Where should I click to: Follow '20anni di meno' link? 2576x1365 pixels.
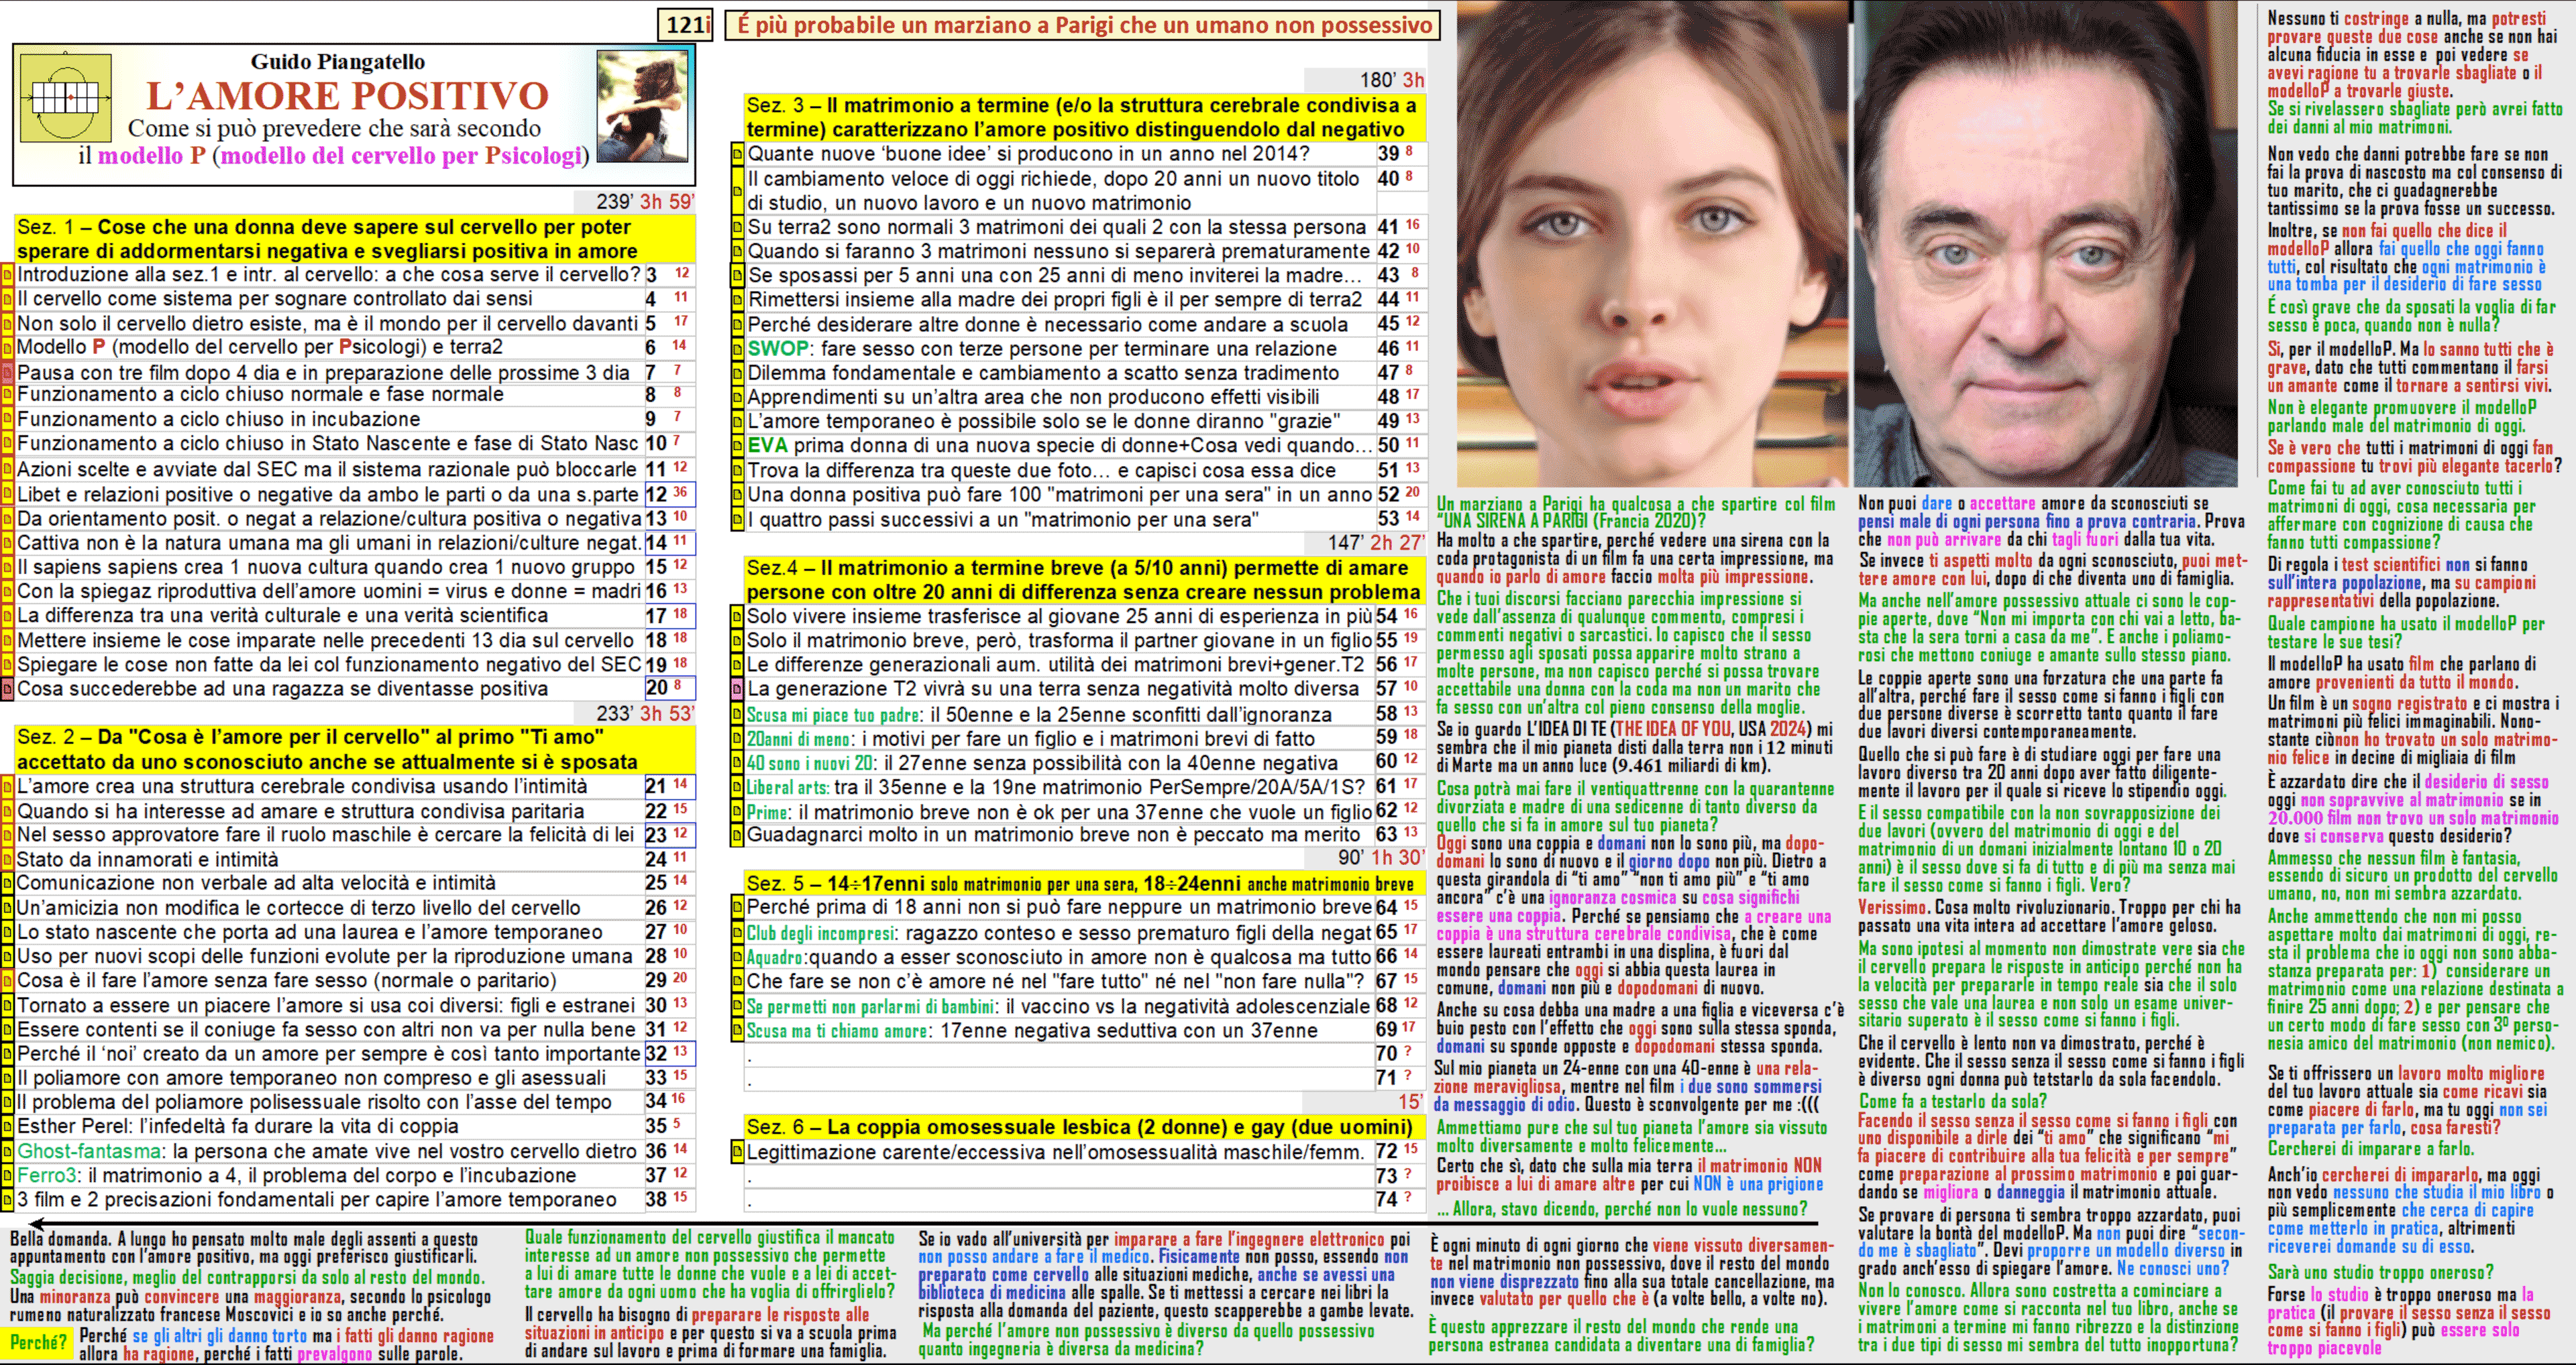point(800,739)
